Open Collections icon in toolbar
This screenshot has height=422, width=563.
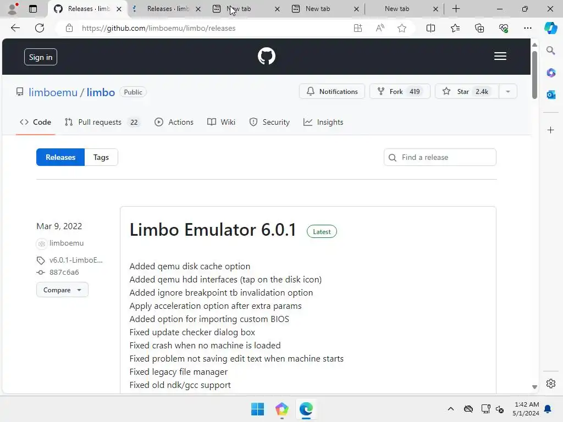click(479, 28)
